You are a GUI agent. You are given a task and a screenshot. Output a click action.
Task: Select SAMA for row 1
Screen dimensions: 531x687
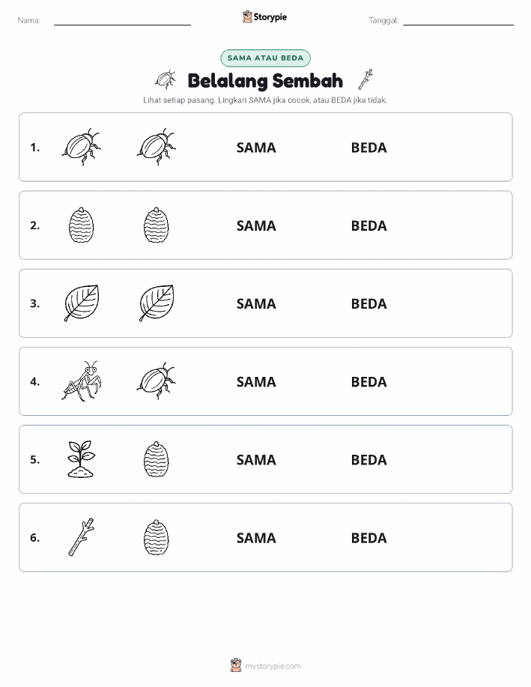(x=256, y=148)
